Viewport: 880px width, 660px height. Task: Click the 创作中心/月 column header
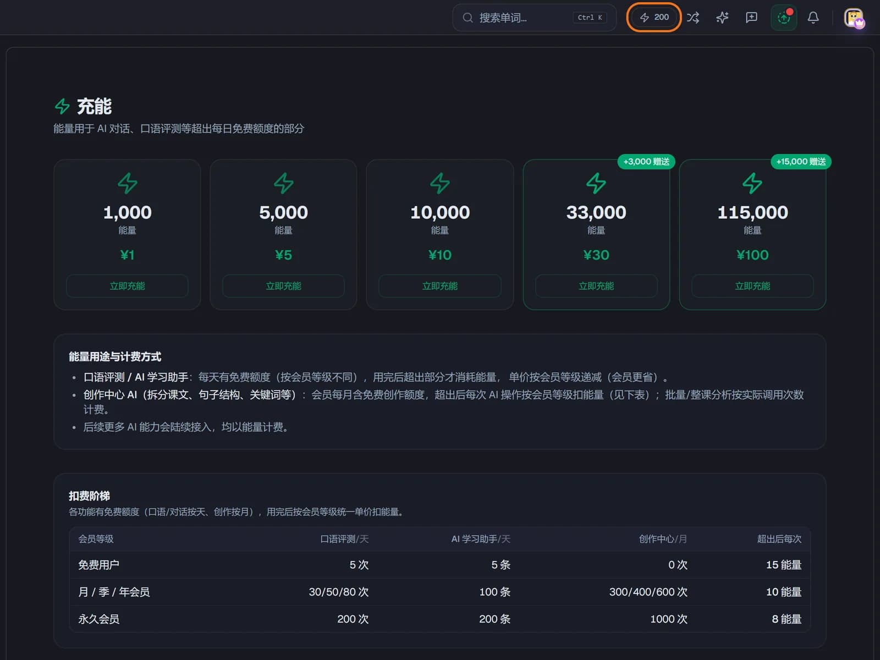(663, 539)
